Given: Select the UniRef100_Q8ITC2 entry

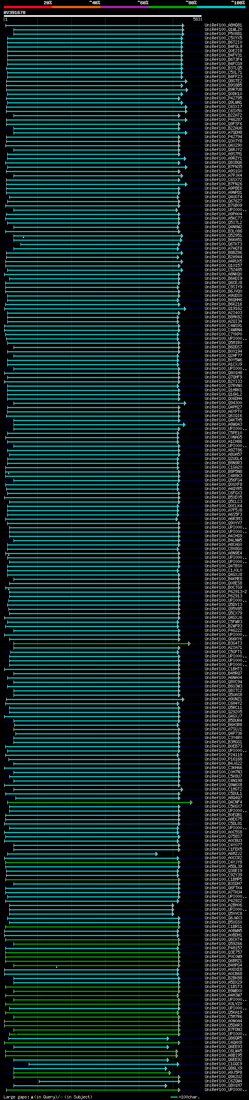Looking at the screenshot, I should (x=223, y=691).
